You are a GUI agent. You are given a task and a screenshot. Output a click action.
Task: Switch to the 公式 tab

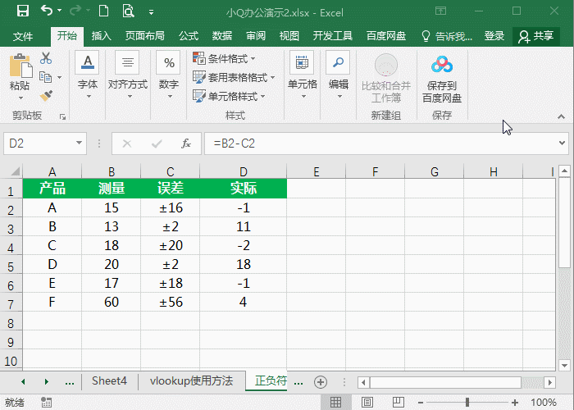[x=189, y=36]
